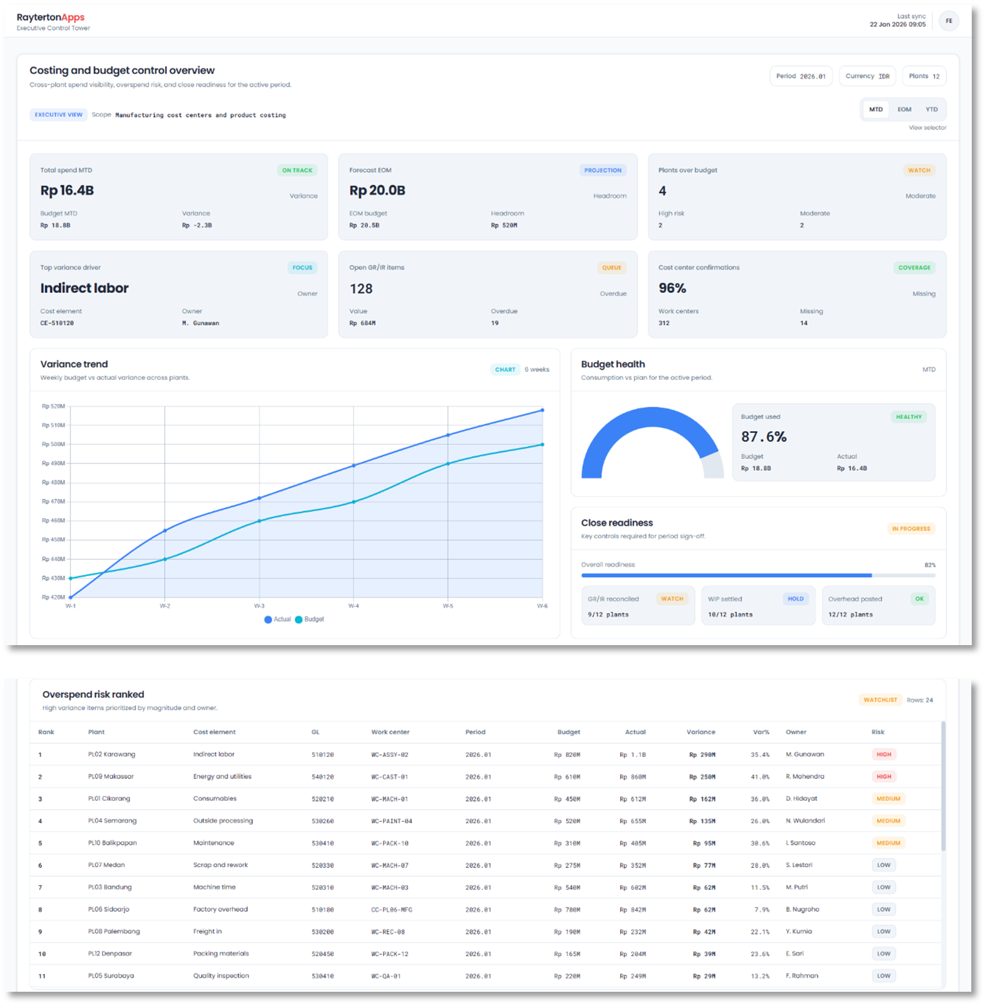Image resolution: width=986 pixels, height=1006 pixels.
Task: Sort table by Variance column header
Action: point(700,732)
